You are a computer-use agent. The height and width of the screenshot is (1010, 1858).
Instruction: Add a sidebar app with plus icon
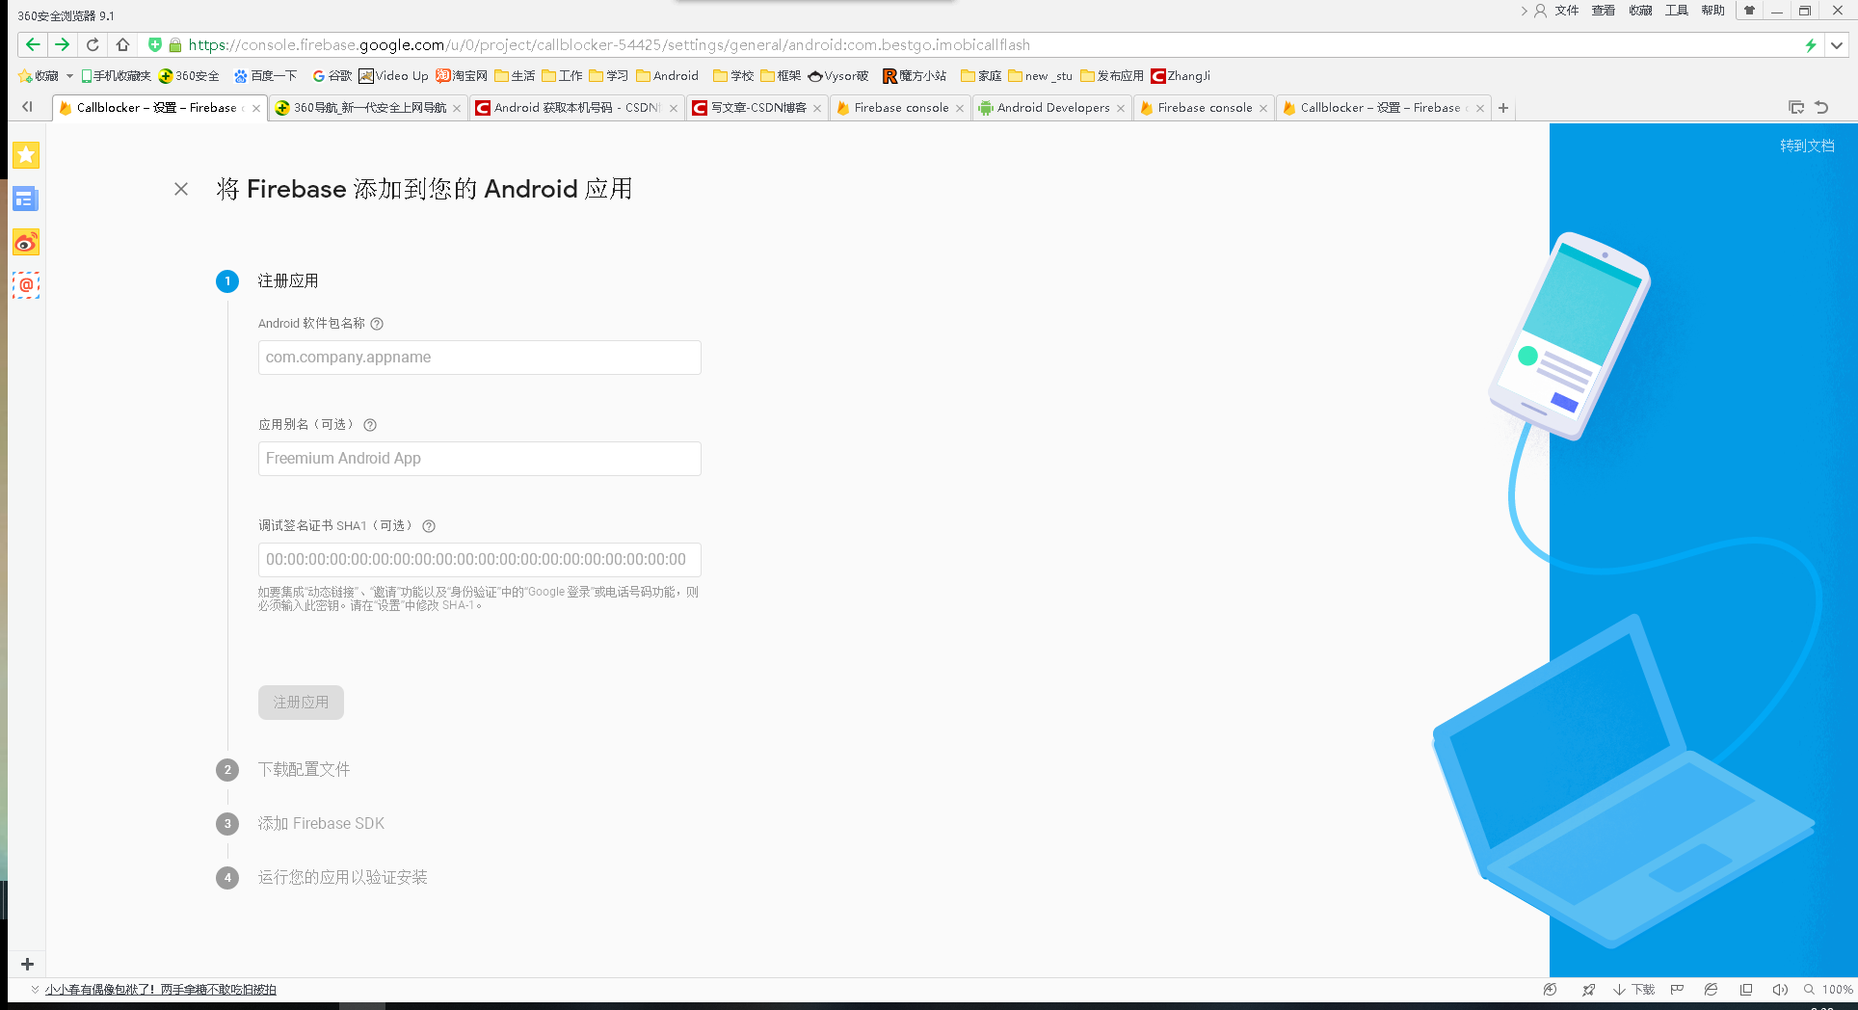(27, 964)
